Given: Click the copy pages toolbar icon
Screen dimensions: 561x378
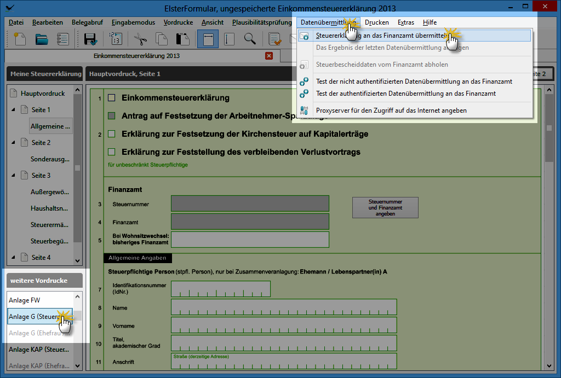Looking at the screenshot, I should 162,39.
